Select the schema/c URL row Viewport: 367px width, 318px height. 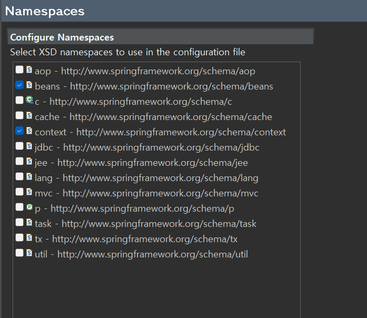(x=133, y=102)
